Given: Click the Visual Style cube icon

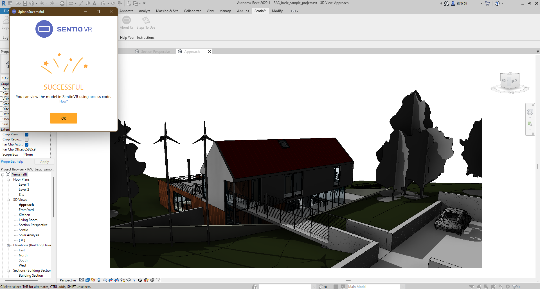Looking at the screenshot, I should click(87, 280).
